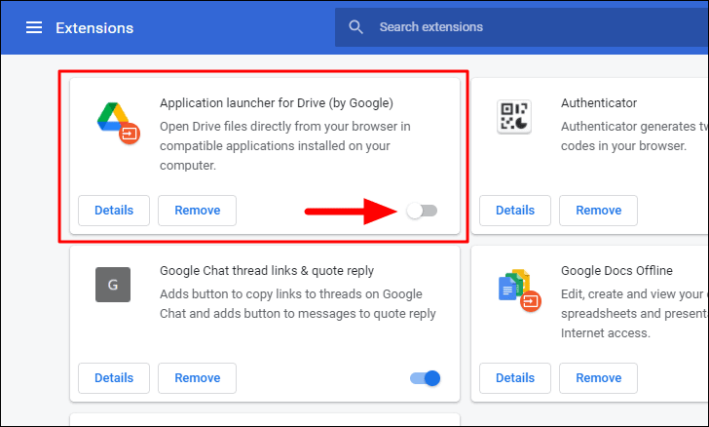Click the 'Open Drive files directly' description

[284, 146]
